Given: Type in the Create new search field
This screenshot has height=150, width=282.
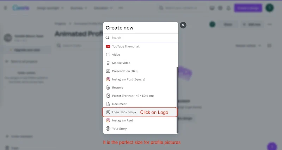Looking at the screenshot, I should (x=143, y=38).
